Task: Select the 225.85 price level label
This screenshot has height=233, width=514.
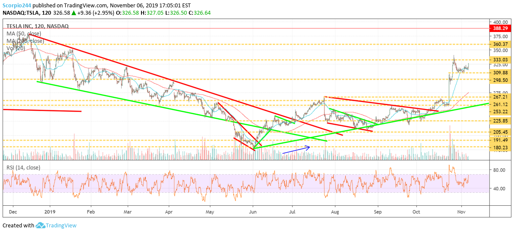Action: click(x=501, y=121)
